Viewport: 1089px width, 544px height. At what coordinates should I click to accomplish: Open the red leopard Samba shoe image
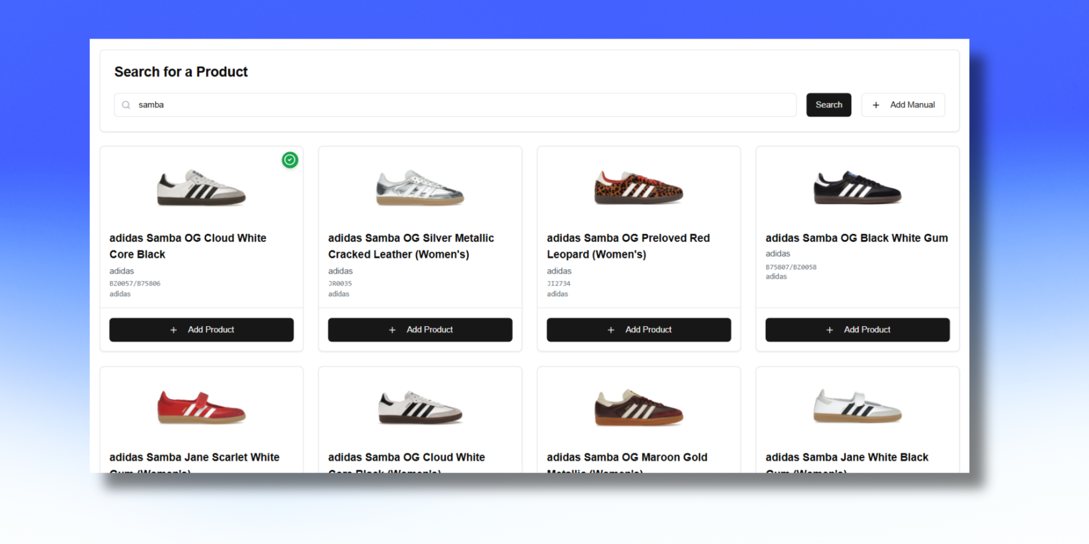(x=639, y=187)
